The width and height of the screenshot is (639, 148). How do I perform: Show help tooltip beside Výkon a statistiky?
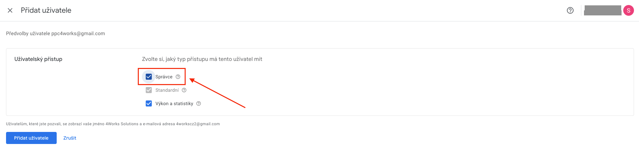point(199,103)
